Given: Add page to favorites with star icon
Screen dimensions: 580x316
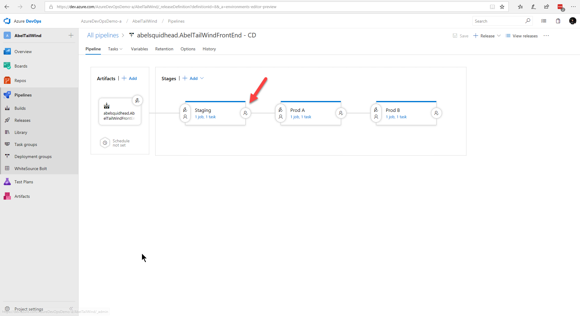Looking at the screenshot, I should tap(502, 7).
